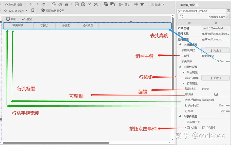Click the 刷新 button
This screenshot has height=145, width=231.
click(x=11, y=19)
